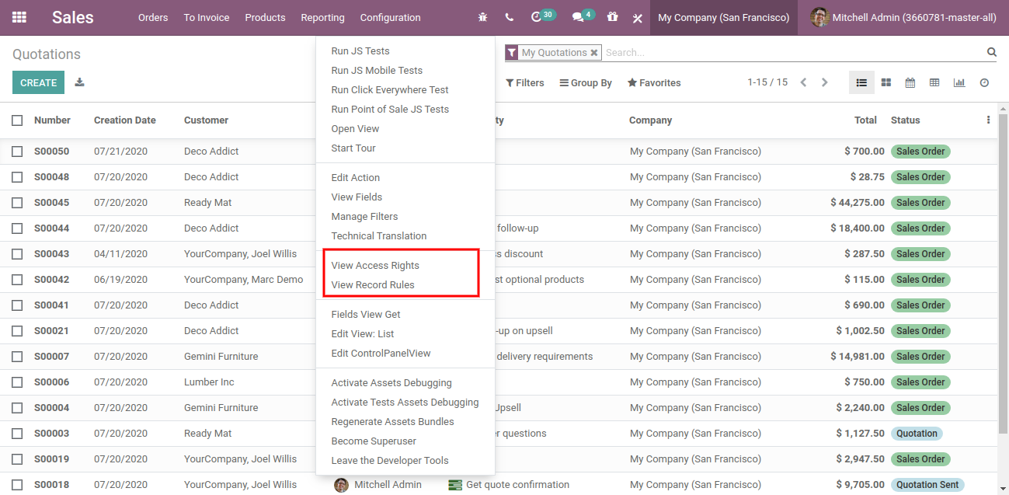Click Mitchell Admin avatar in last row
1009x495 pixels.
click(x=341, y=485)
